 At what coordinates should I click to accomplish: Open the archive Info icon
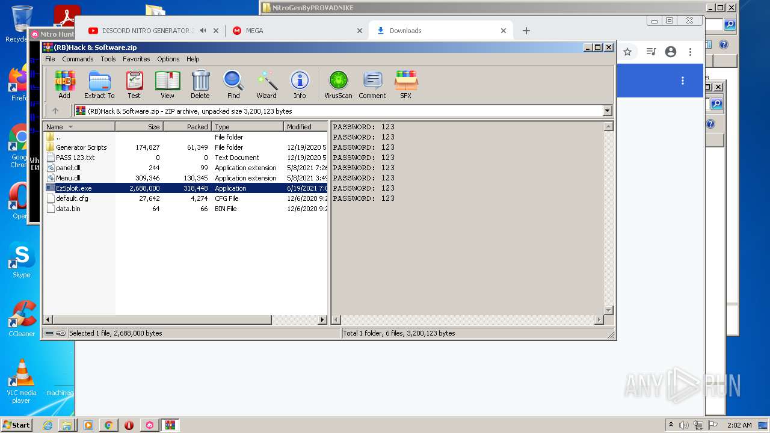(x=300, y=84)
